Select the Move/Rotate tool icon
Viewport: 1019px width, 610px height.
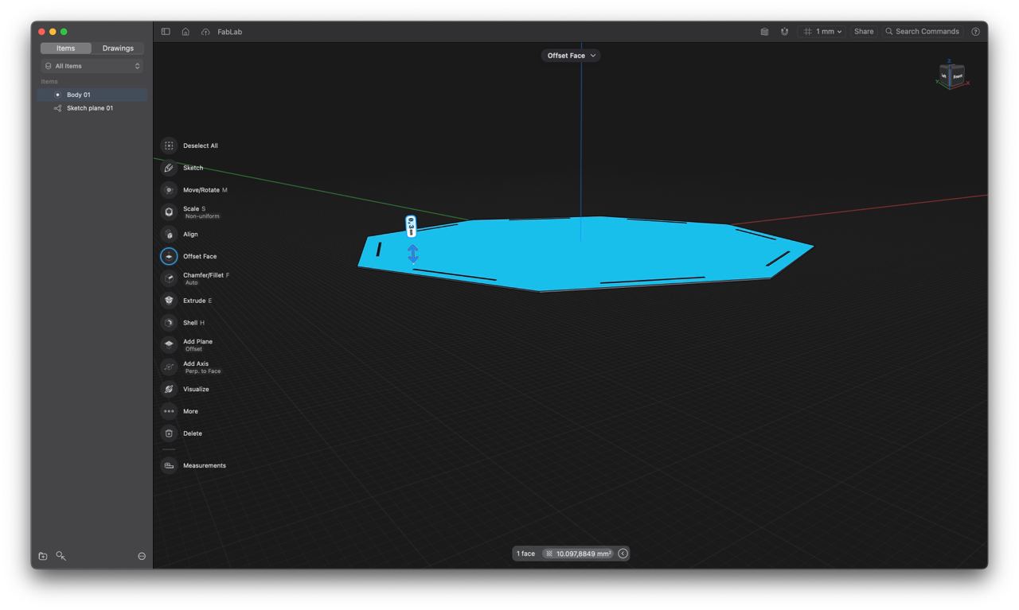coord(169,190)
